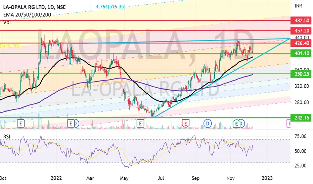Image resolution: width=313 pixels, height=184 pixels.
Task: Select the 457.20 red price label
Action: (x=301, y=31)
